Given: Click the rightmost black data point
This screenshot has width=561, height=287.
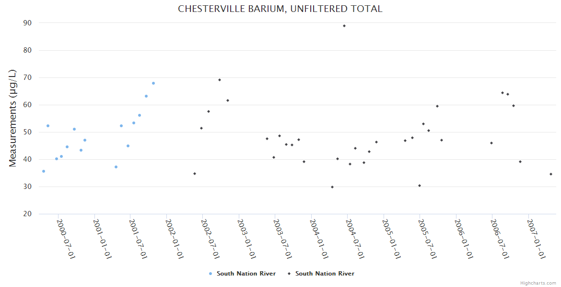Looking at the screenshot, I should pos(551,174).
